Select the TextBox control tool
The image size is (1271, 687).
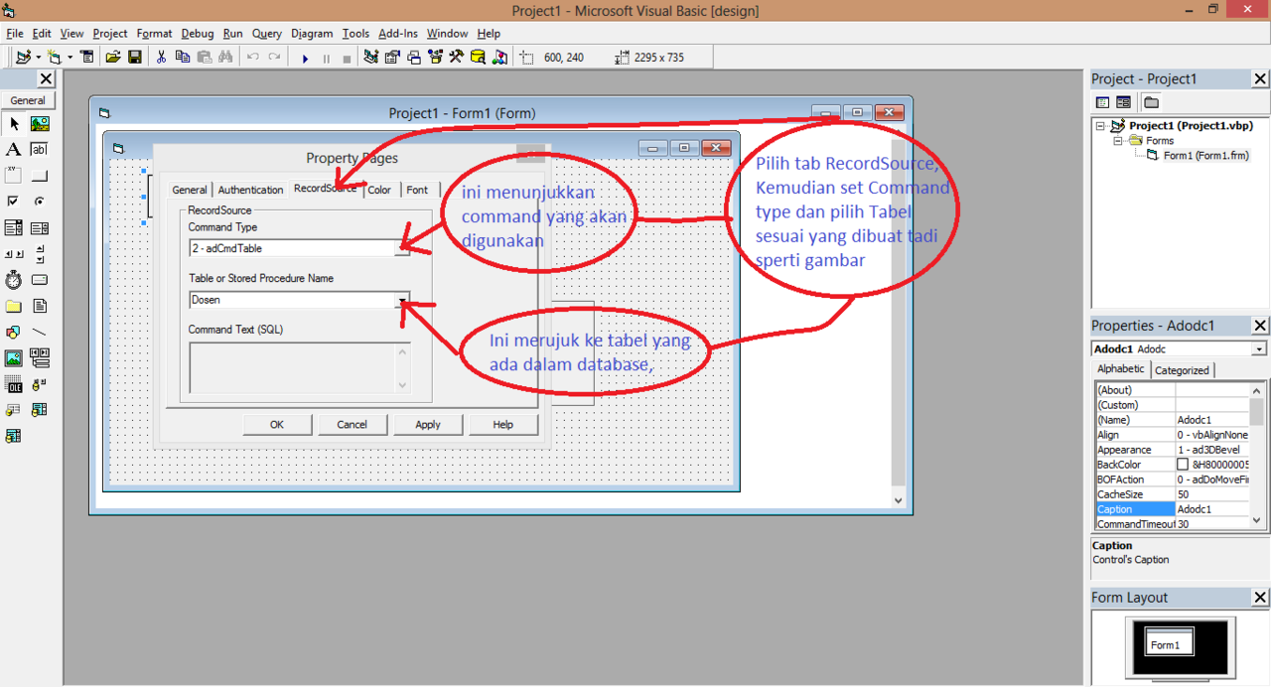click(x=40, y=150)
